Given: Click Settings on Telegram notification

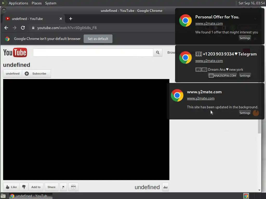Looking at the screenshot, I should click(245, 76).
